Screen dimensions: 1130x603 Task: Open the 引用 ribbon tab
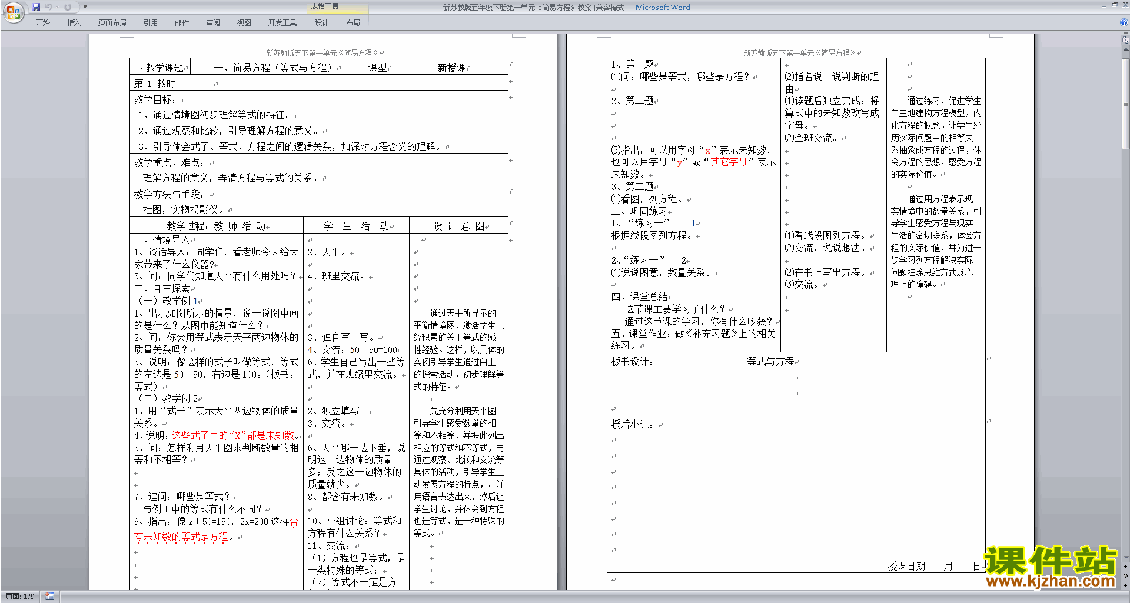[150, 22]
